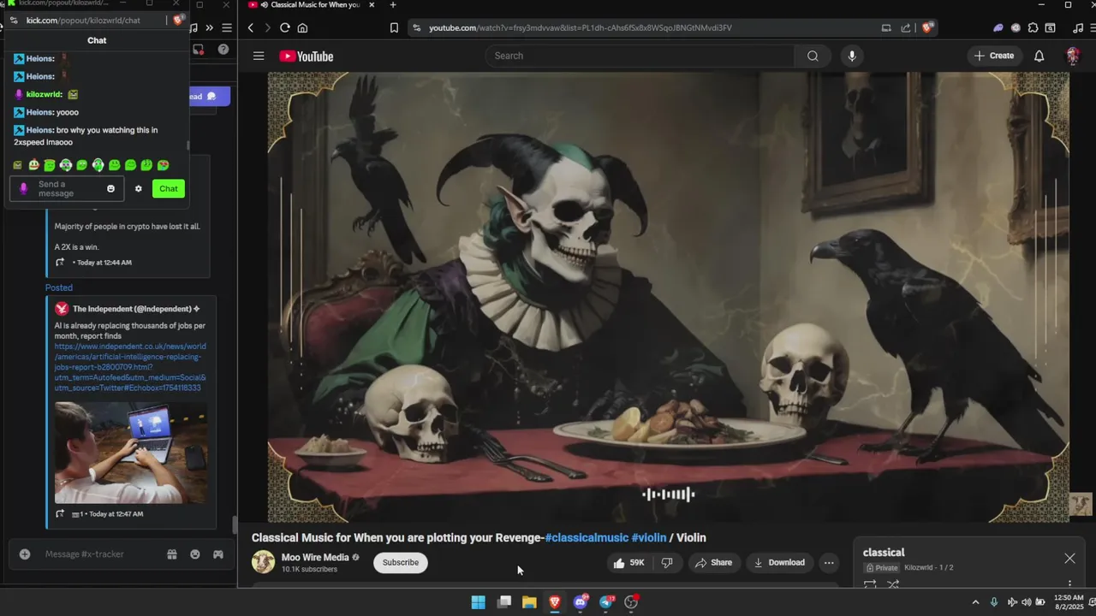
Task: Pick the last heart-eyes emote in Kick row
Action: [x=163, y=165]
